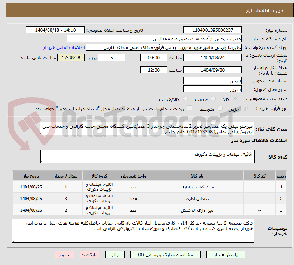Toggle the treasury documents payment checkbox
The height and width of the screenshot is (265, 294).
(190, 109)
